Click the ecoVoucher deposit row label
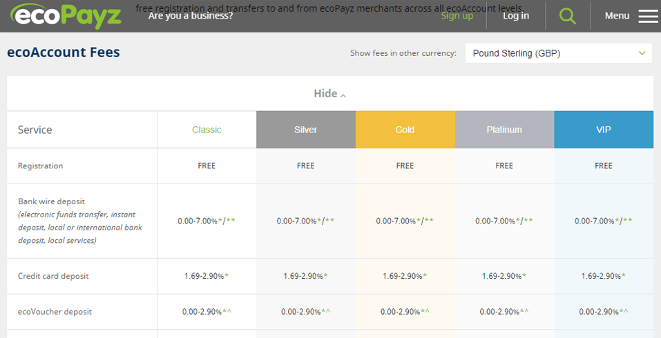This screenshot has height=338, width=661. [55, 312]
